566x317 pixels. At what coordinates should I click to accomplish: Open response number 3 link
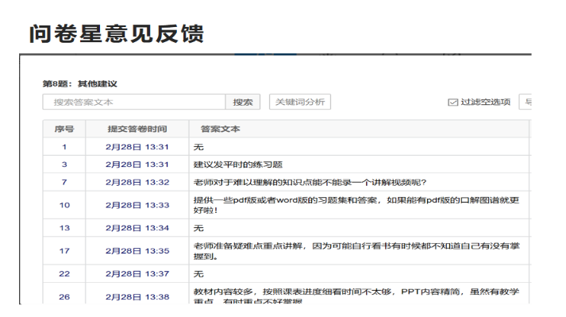(64, 164)
